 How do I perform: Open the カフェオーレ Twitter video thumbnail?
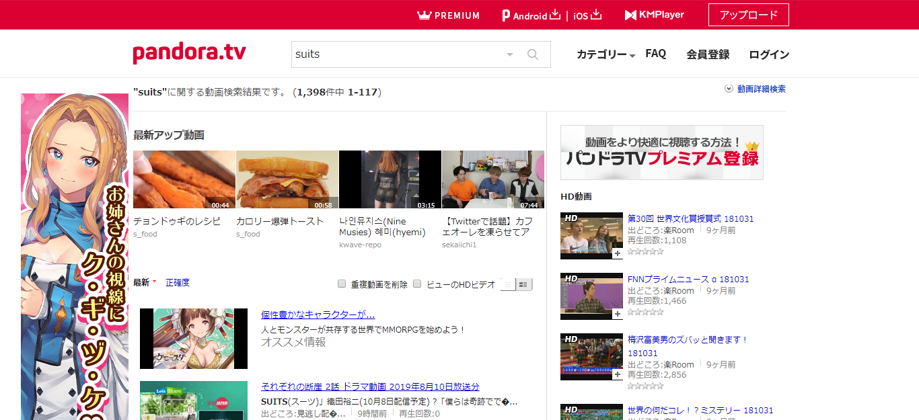[x=493, y=179]
